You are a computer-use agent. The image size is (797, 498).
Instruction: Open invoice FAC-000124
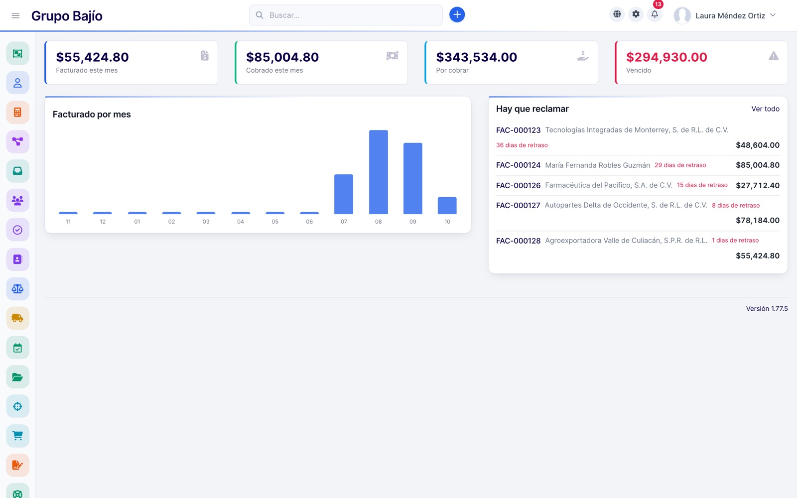point(518,165)
